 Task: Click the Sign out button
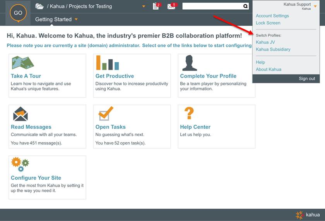point(306,79)
